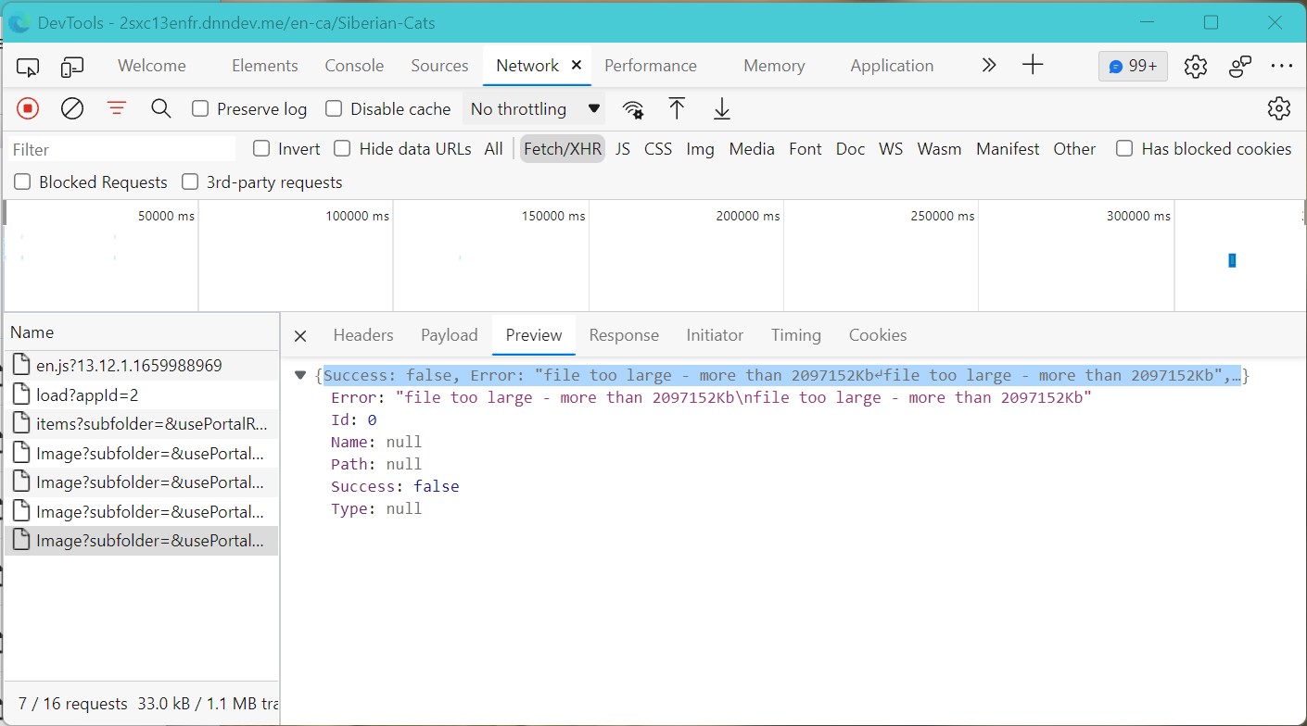Export the HAR file
The height and width of the screenshot is (726, 1307).
coord(722,108)
